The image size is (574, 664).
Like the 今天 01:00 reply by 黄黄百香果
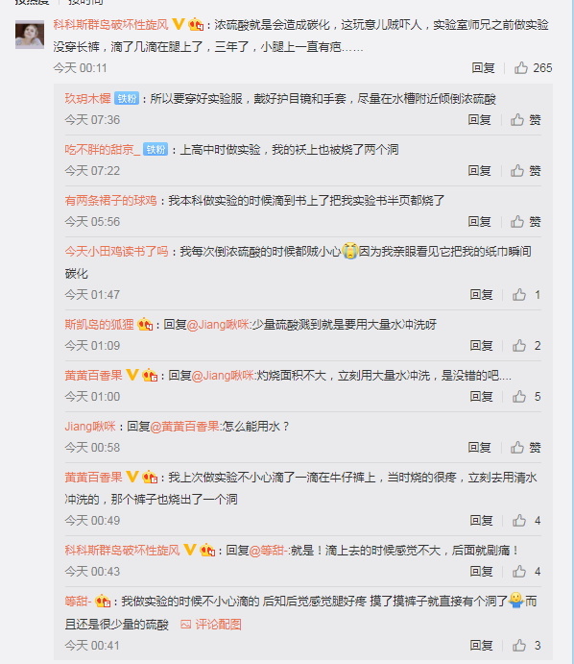pos(526,396)
